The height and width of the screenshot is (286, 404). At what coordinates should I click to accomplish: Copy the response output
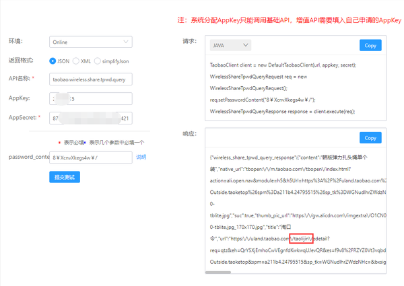point(370,137)
